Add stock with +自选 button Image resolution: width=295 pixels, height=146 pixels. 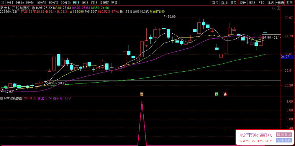click(x=280, y=3)
